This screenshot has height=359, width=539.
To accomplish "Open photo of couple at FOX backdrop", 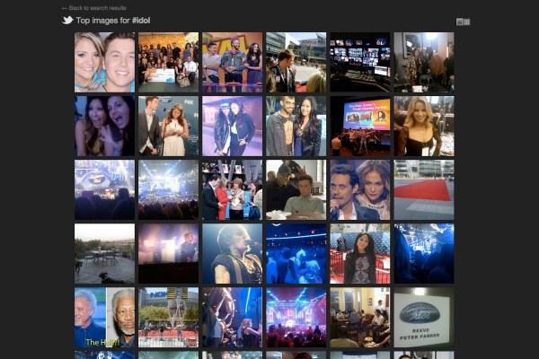I will click(169, 126).
